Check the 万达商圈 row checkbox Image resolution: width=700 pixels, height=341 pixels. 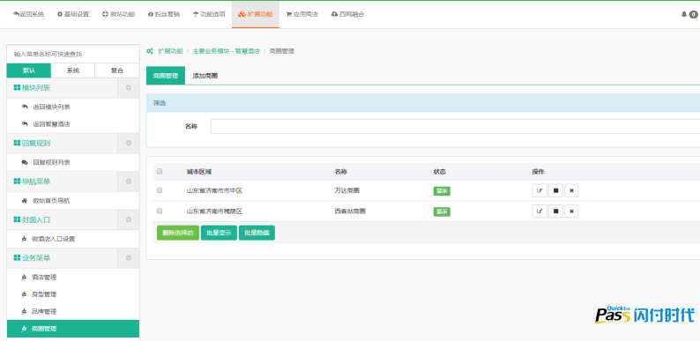[x=160, y=190]
